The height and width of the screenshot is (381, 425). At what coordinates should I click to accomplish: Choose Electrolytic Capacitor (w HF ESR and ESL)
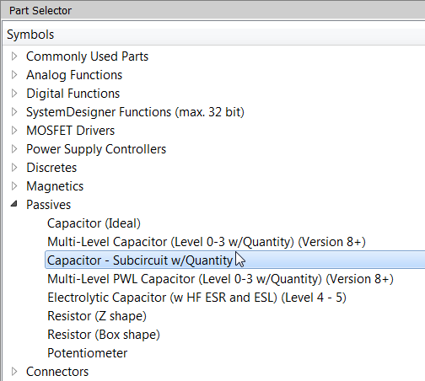click(196, 298)
